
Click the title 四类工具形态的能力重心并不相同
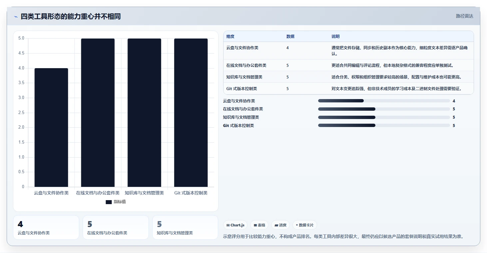tap(71, 16)
